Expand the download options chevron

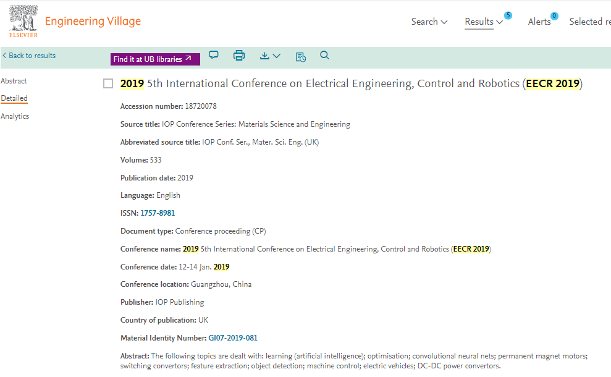point(277,56)
